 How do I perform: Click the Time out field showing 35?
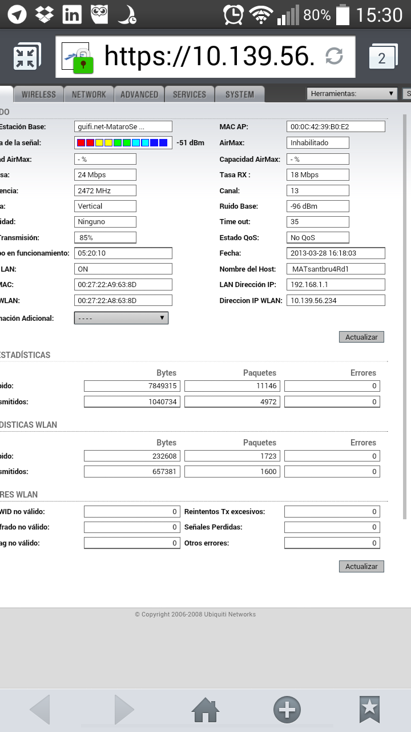point(318,221)
